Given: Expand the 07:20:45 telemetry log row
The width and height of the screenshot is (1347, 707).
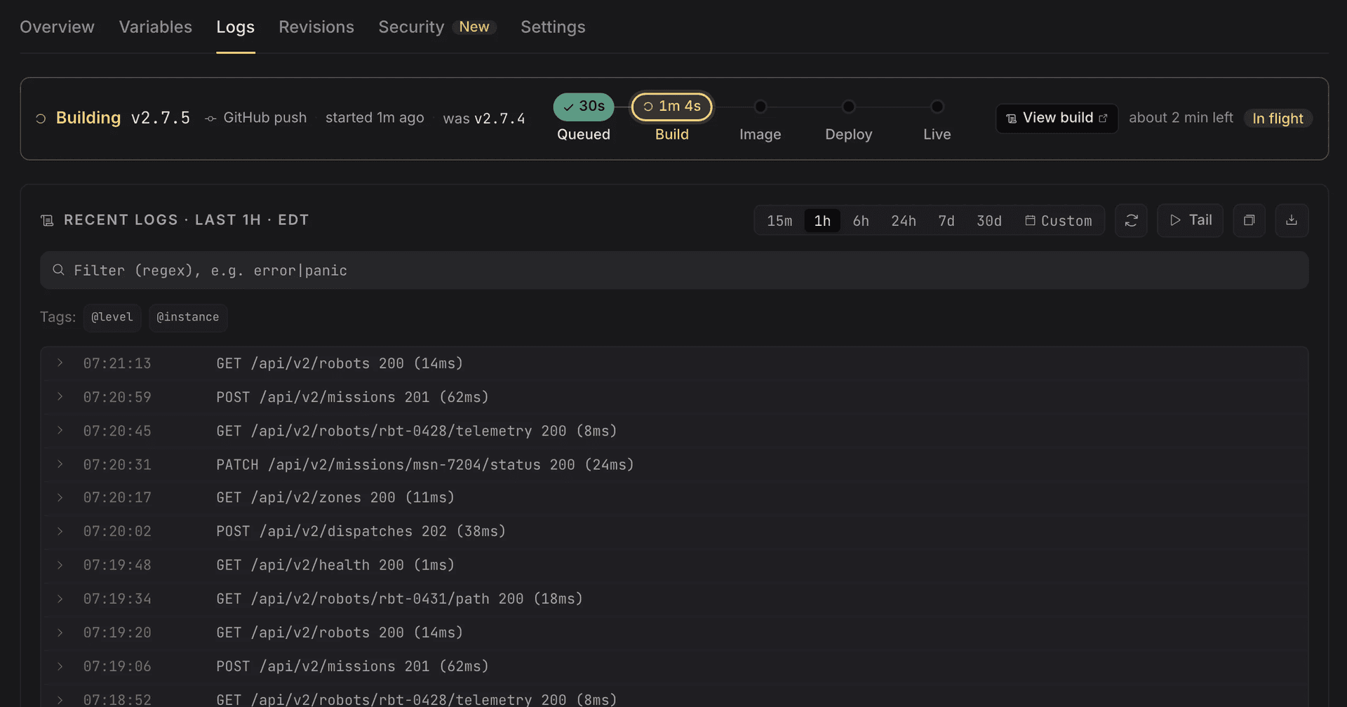Looking at the screenshot, I should [x=60, y=431].
